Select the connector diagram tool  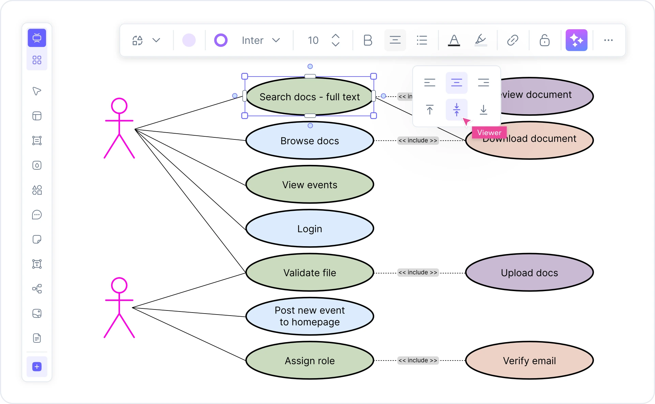click(37, 289)
